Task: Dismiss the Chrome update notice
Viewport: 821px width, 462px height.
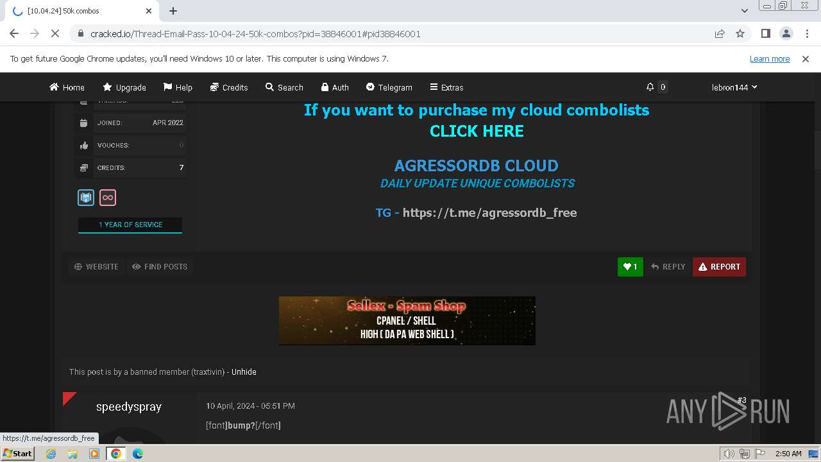Action: pyautogui.click(x=806, y=58)
